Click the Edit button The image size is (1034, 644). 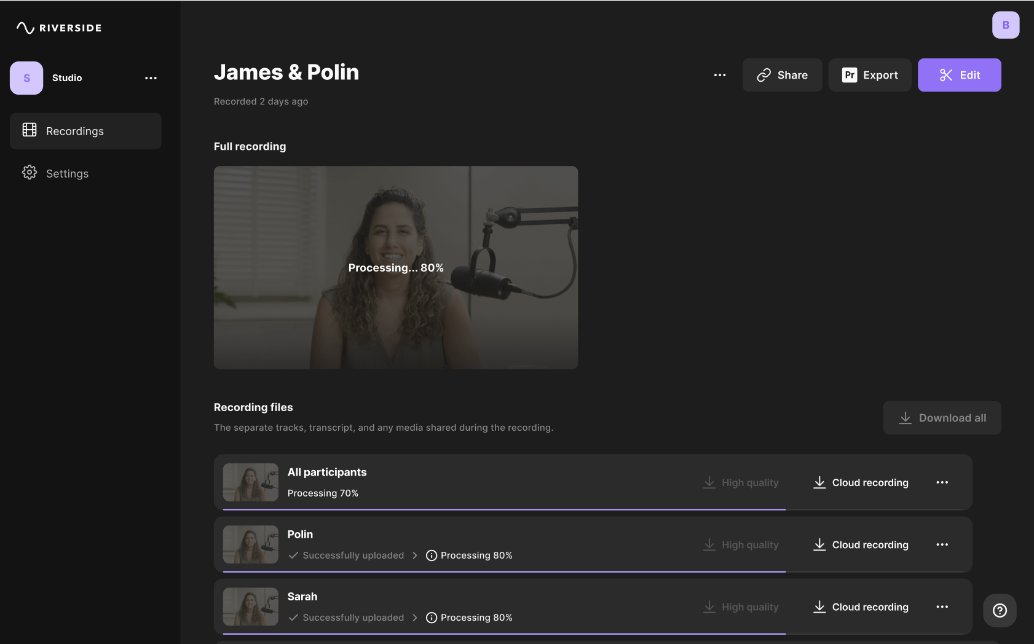(x=960, y=75)
